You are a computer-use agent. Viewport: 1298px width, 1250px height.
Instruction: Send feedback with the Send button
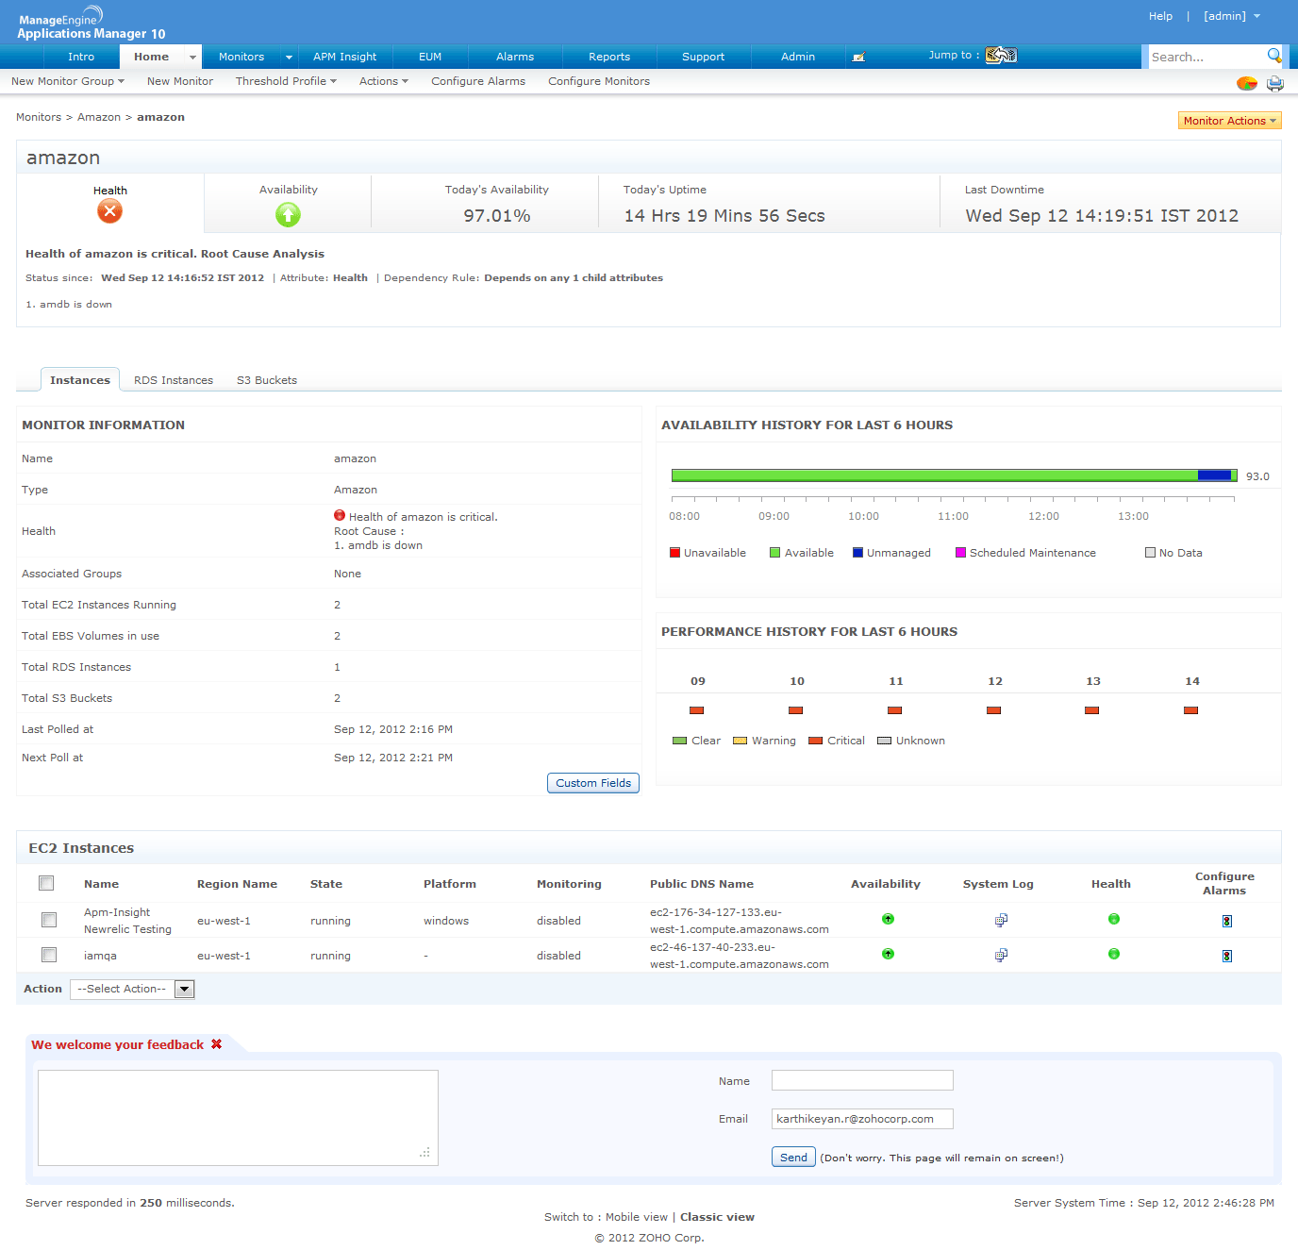pyautogui.click(x=793, y=1158)
